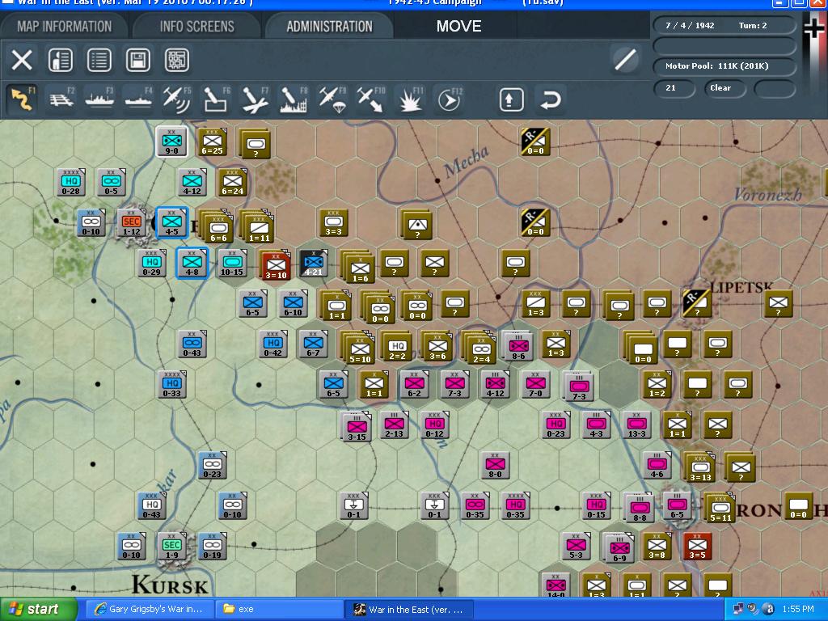Switch to the MAP INFORMATION tab
828x621 pixels.
(x=65, y=26)
